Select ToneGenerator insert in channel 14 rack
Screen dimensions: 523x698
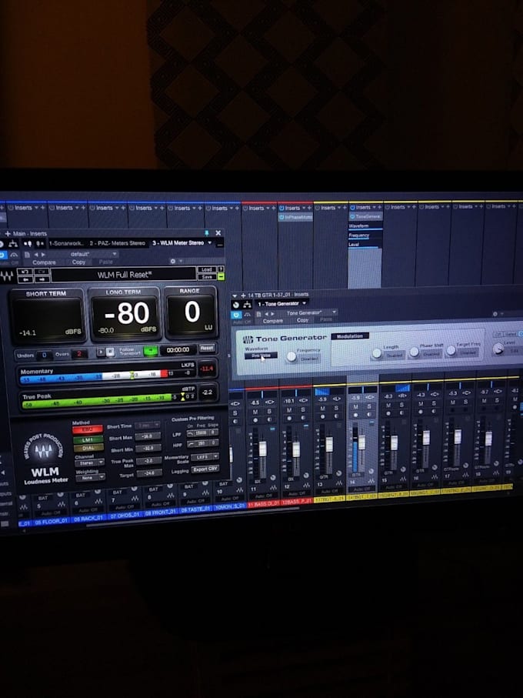pos(365,216)
